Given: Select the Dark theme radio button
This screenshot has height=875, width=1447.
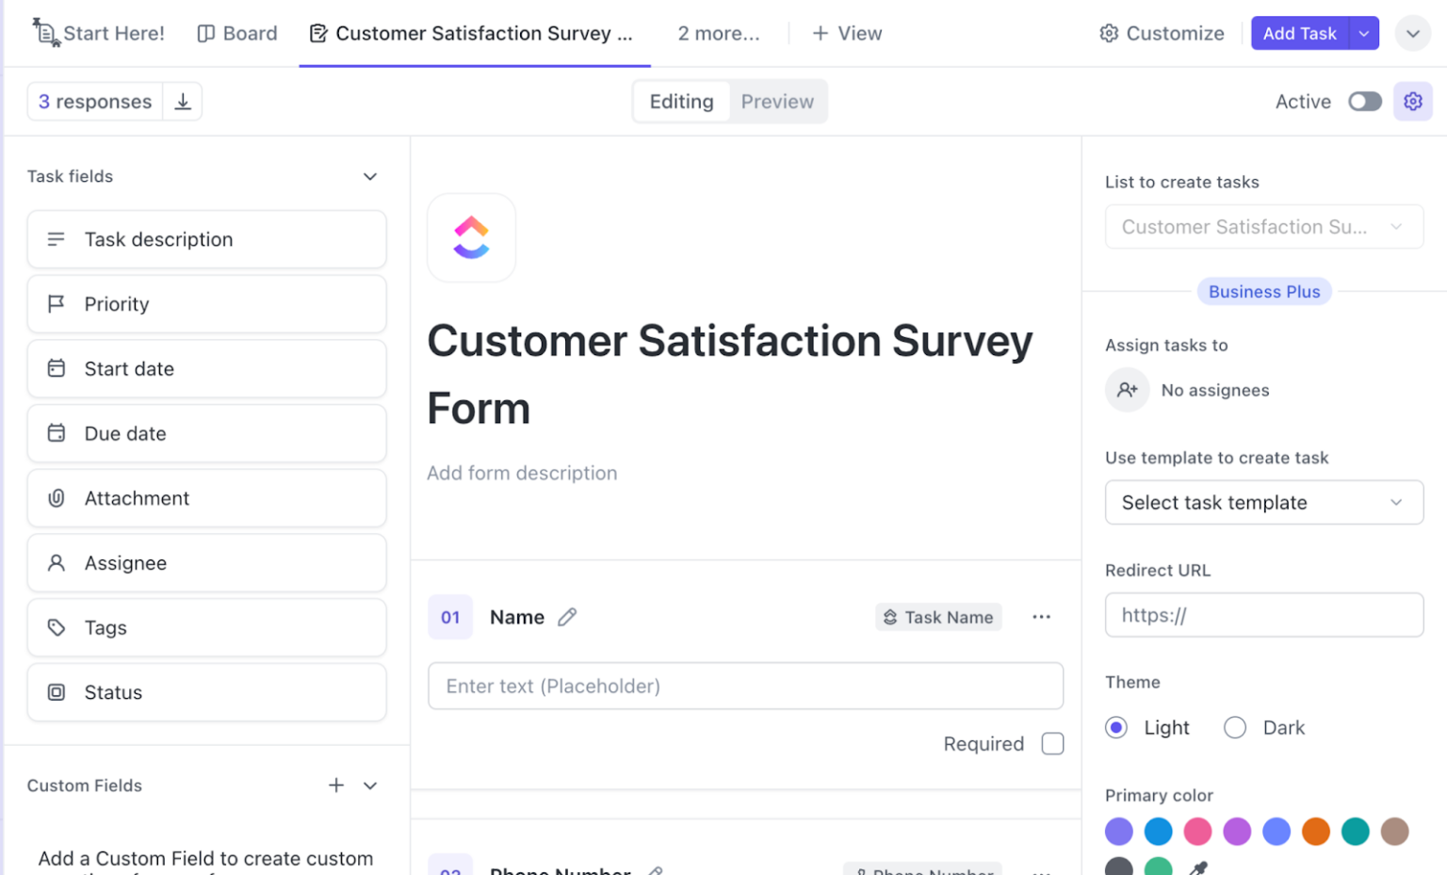Looking at the screenshot, I should click(1234, 727).
